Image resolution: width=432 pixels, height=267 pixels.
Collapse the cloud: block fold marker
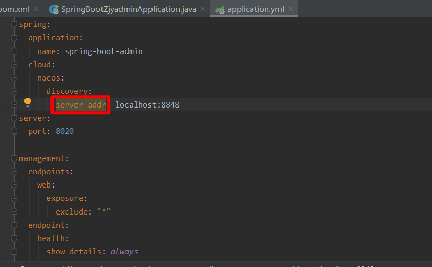click(14, 65)
